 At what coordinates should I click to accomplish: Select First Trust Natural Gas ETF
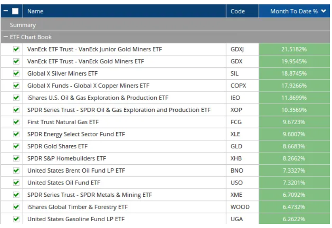63,122
